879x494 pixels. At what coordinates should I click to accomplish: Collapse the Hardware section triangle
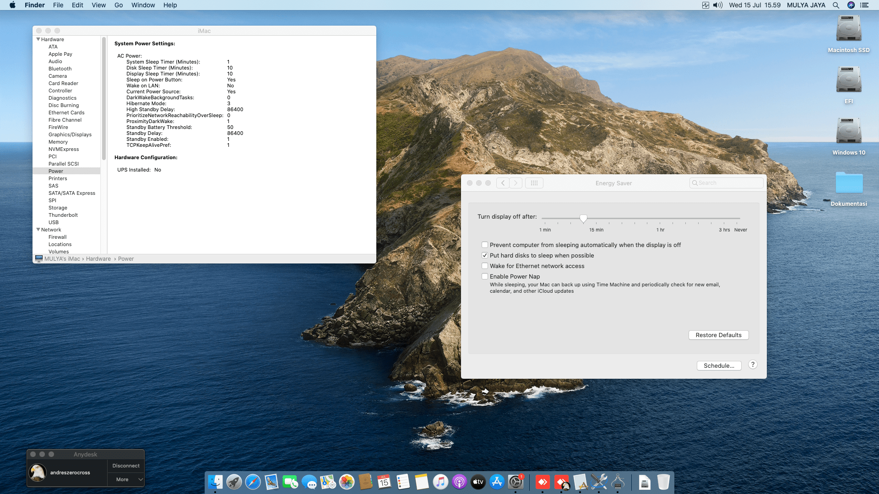point(38,39)
